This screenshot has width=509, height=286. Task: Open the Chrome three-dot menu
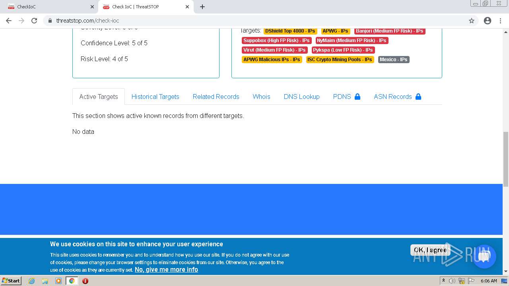[x=500, y=21]
